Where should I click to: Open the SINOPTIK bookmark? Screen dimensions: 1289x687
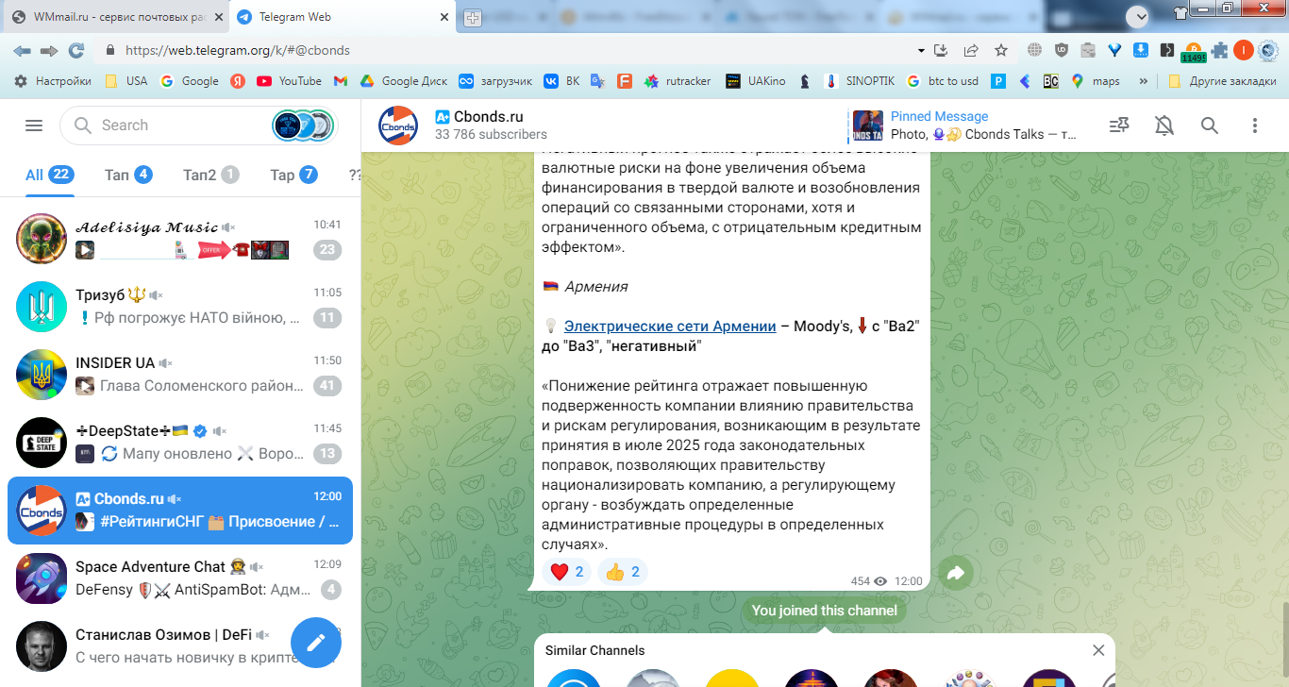coord(860,81)
